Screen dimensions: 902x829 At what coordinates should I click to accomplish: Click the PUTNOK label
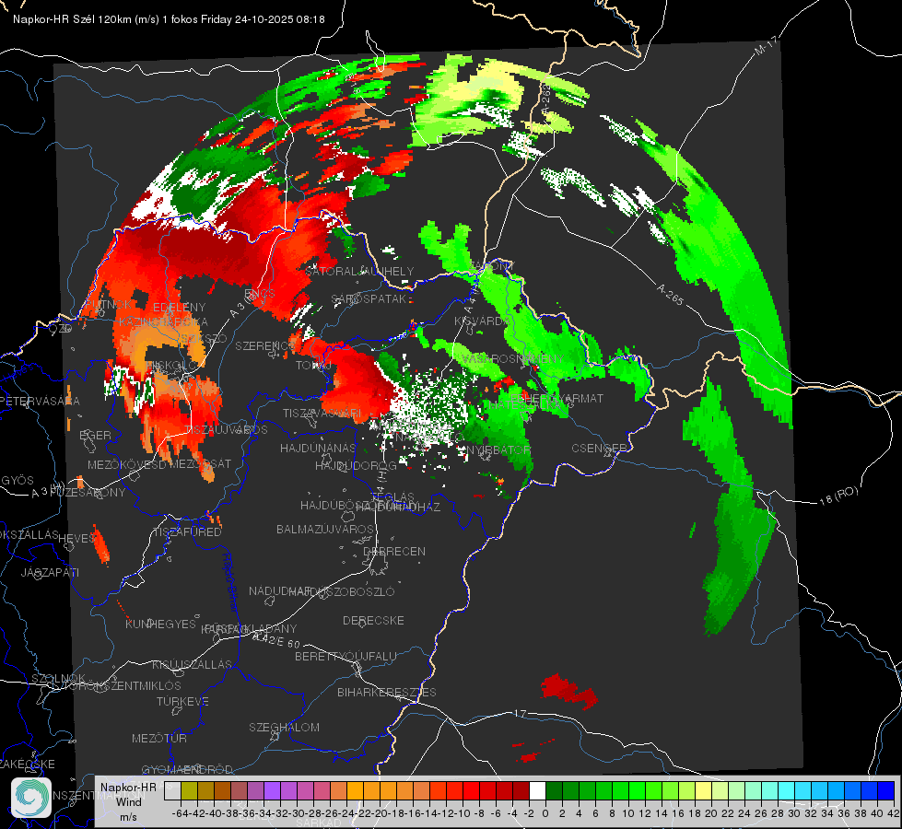[x=108, y=304]
